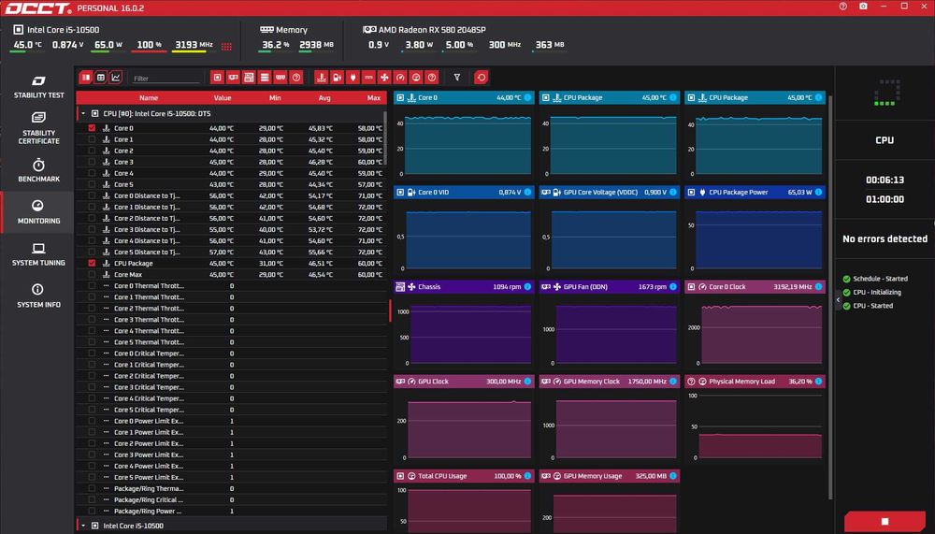935x534 pixels.
Task: Toggle the usage load sensor type filter
Action: coord(416,78)
